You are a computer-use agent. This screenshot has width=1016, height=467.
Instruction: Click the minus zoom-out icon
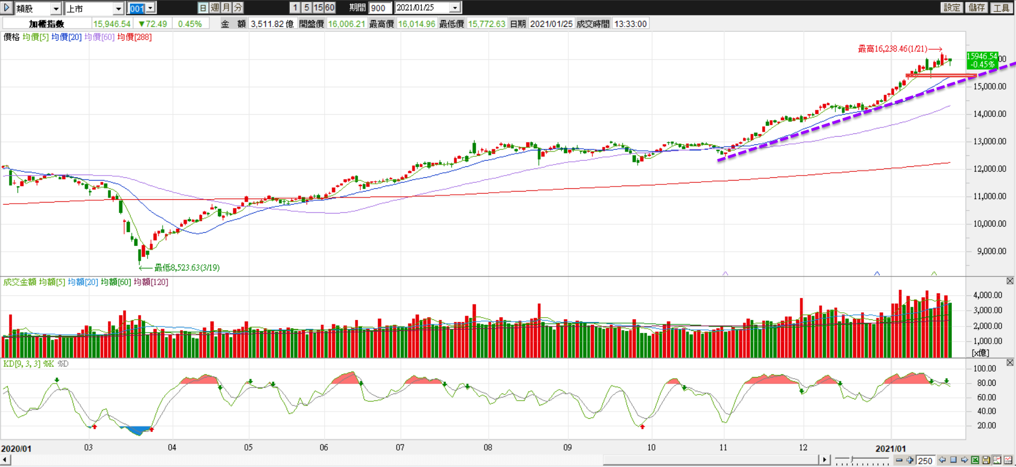click(899, 460)
